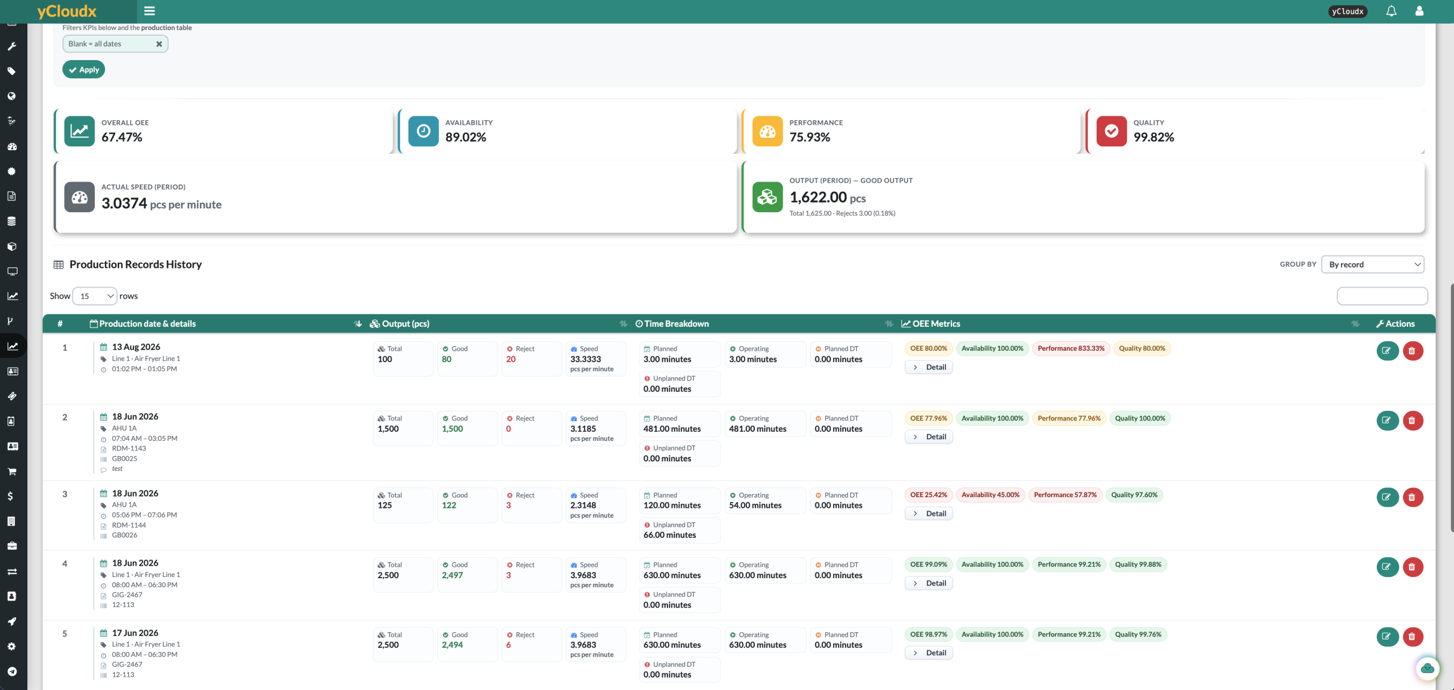Expand Detail for record 2
1454x690 pixels.
click(929, 437)
